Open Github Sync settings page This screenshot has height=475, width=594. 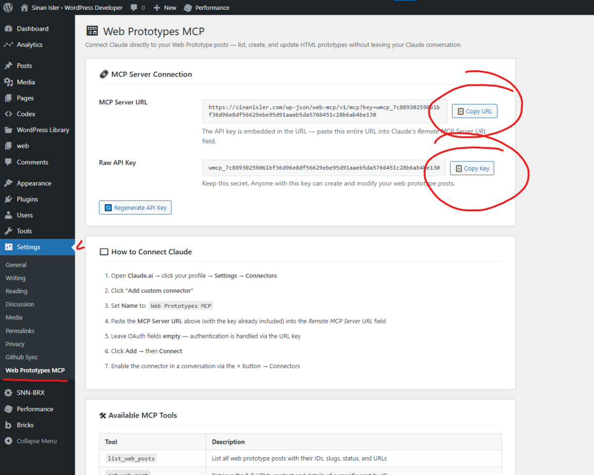point(22,357)
